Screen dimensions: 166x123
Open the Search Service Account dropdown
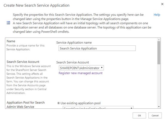(x=81, y=68)
